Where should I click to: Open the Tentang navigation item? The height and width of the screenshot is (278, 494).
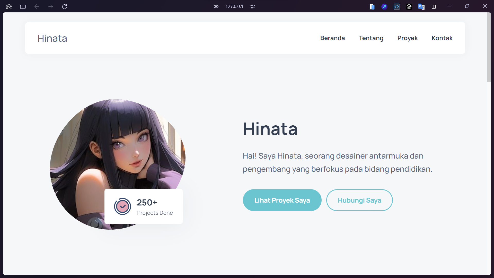[371, 38]
